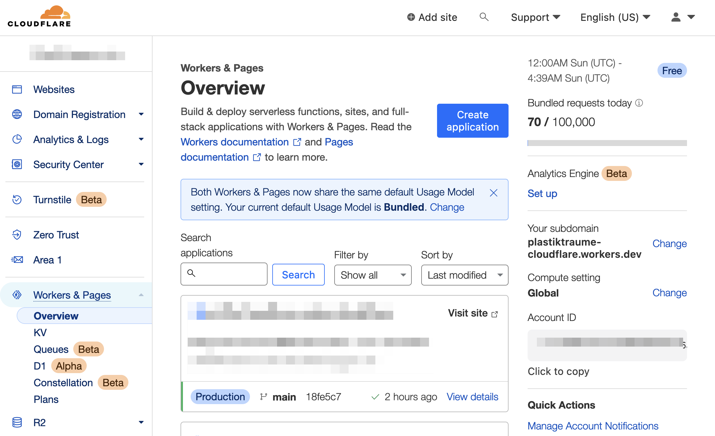Image resolution: width=715 pixels, height=436 pixels.
Task: Expand the Analytics & Logs submenu arrow
Action: point(141,139)
